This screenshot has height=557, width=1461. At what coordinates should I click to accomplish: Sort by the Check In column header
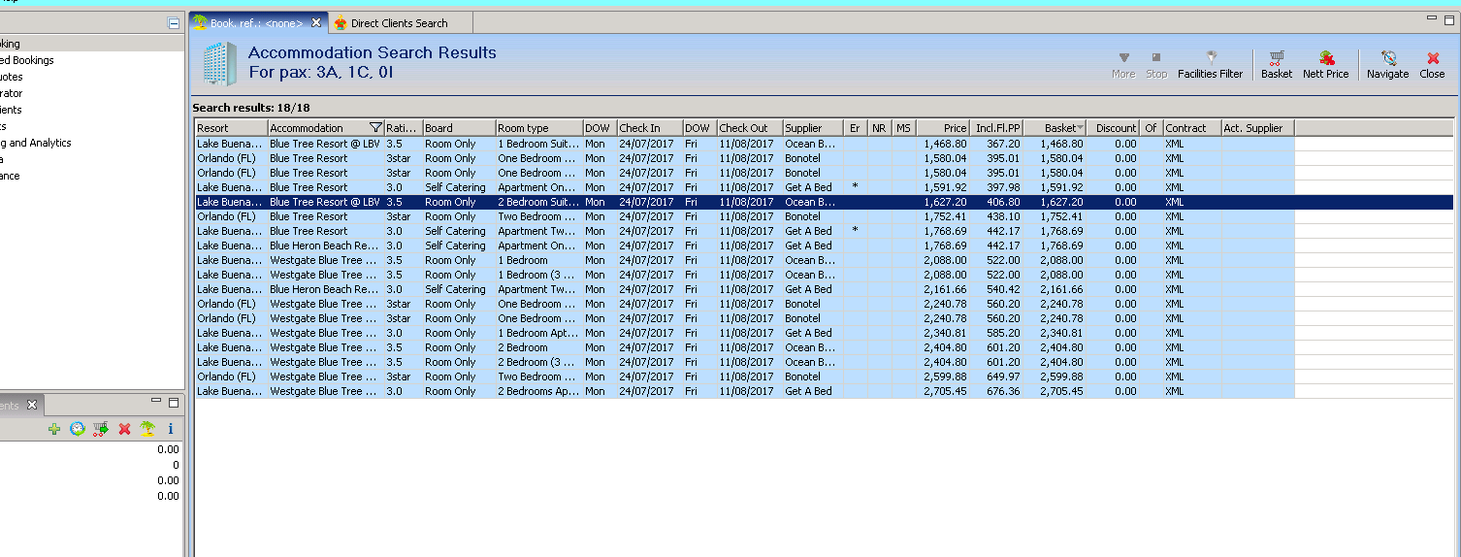pyautogui.click(x=650, y=128)
